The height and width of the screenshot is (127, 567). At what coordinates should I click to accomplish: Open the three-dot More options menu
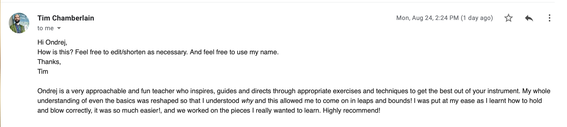tap(549, 18)
